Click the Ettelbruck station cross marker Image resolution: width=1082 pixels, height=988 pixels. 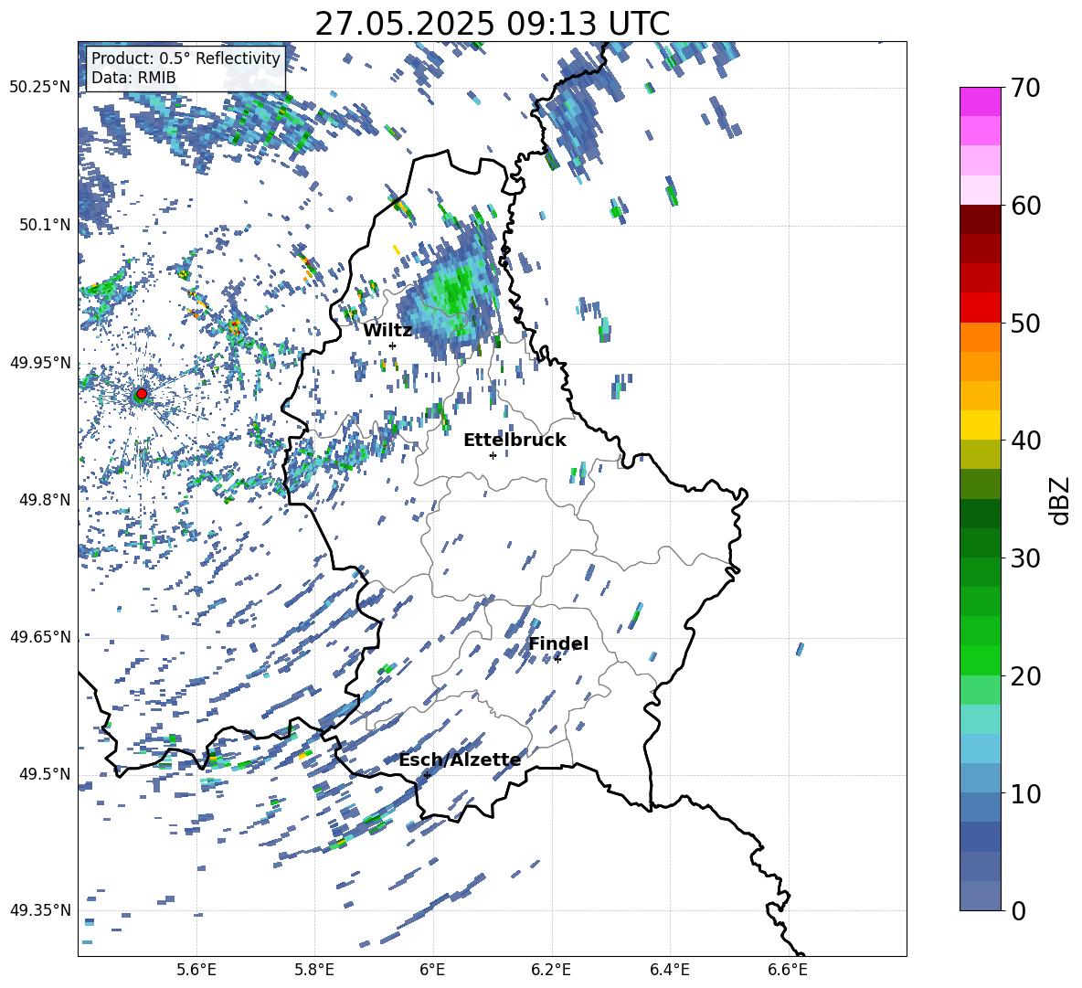[493, 455]
